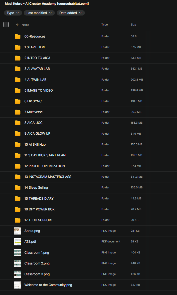Click the 6 LIP SYNC folder icon
Screen dimensions: 177x295
18,101
